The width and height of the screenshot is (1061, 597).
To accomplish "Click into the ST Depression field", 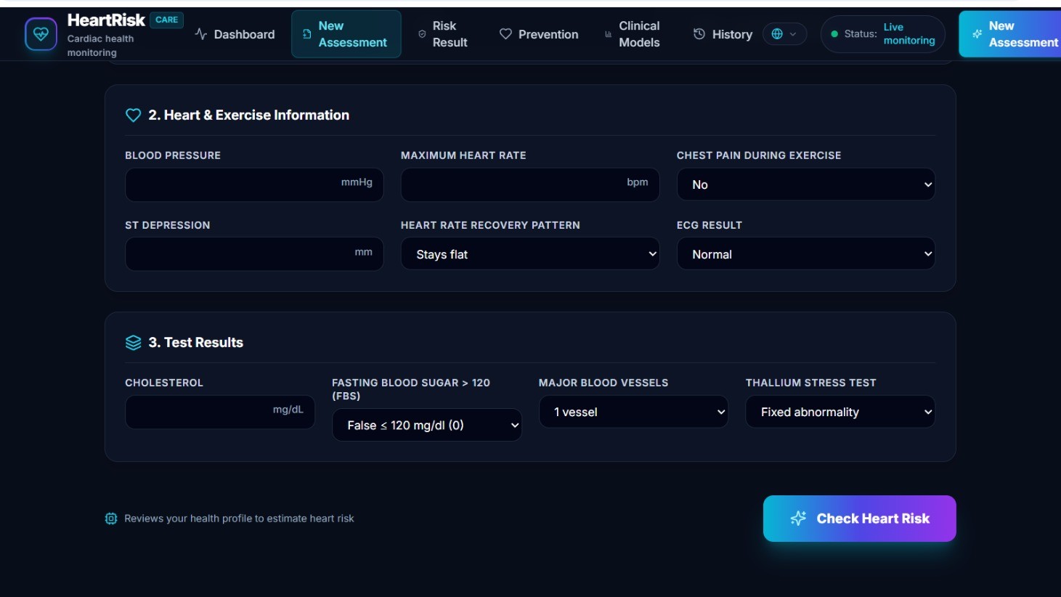I will tap(254, 254).
